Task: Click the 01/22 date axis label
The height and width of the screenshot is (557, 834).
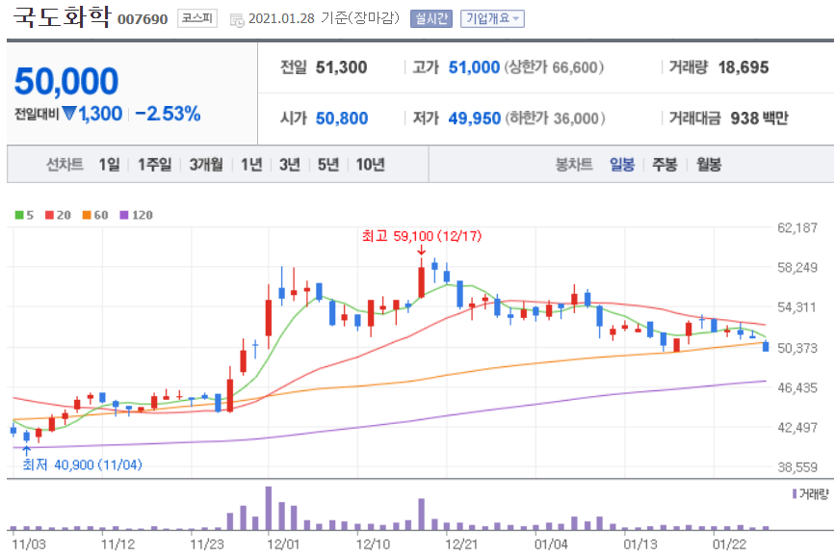Action: click(x=729, y=544)
